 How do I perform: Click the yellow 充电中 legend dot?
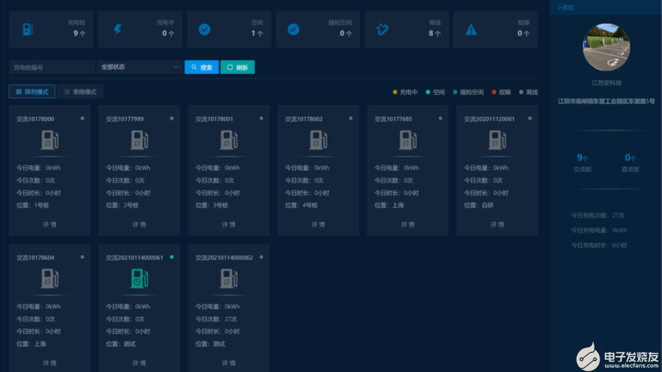(395, 92)
